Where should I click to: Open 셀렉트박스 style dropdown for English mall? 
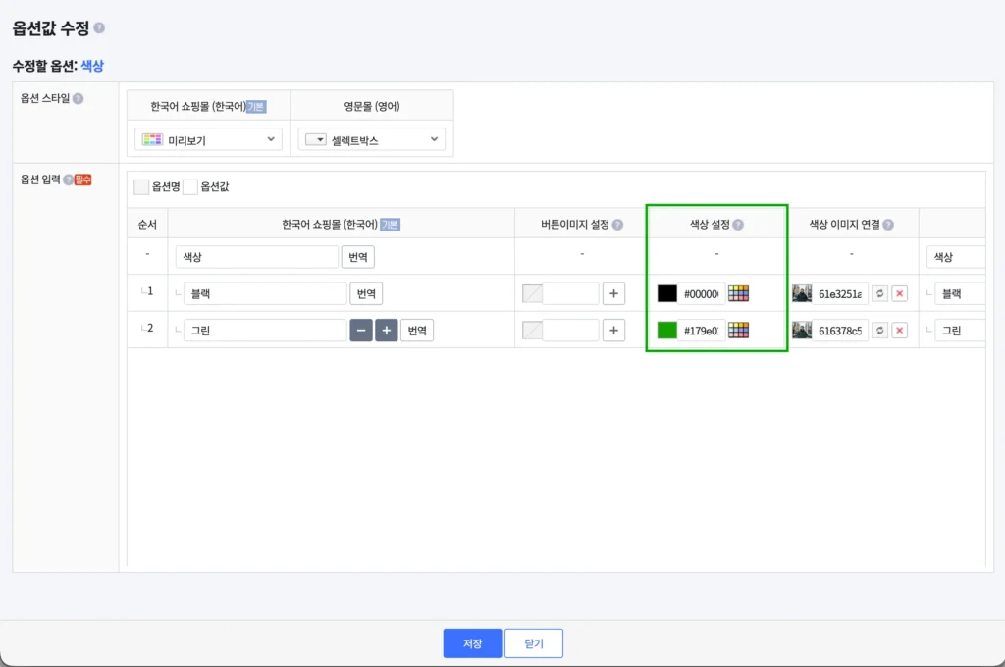coord(371,140)
